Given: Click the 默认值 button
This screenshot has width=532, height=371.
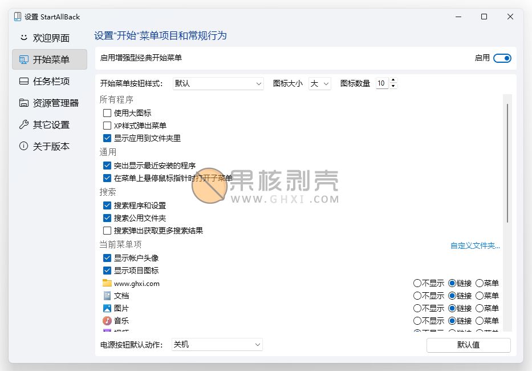Looking at the screenshot, I should [x=468, y=345].
